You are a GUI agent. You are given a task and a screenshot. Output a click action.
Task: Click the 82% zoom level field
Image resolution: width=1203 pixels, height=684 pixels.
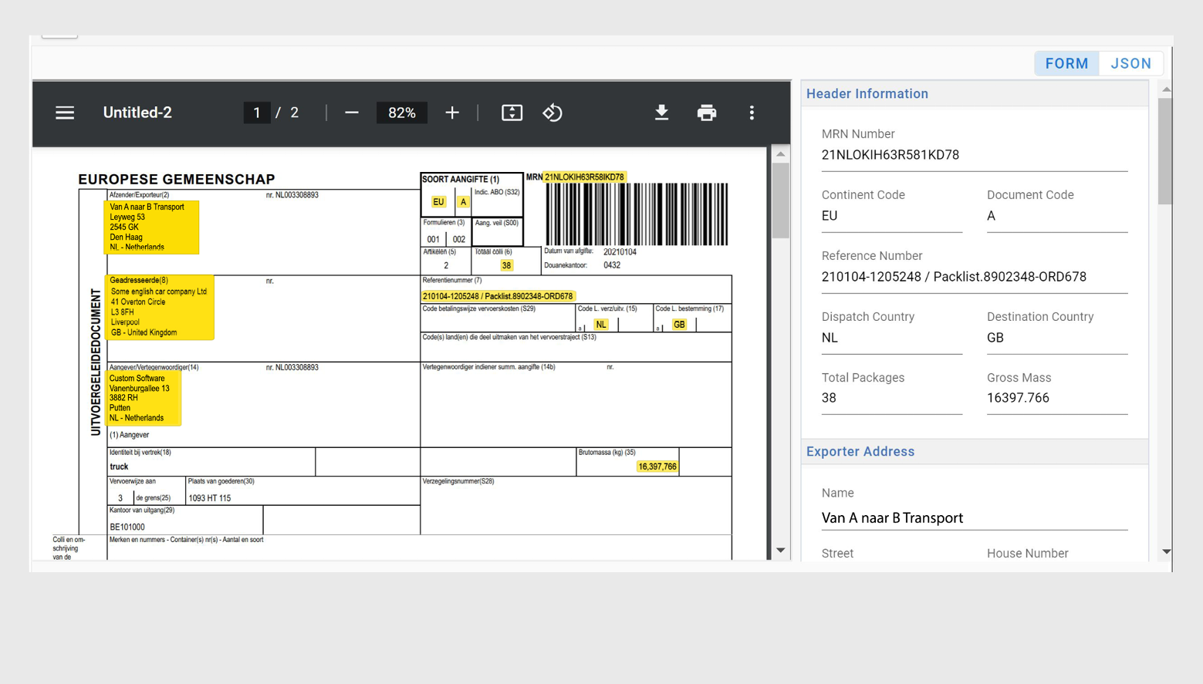(401, 113)
